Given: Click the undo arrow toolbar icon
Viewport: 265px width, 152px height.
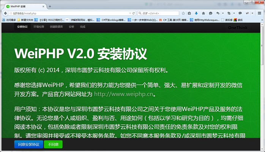Looking at the screenshot, I should (218, 13).
